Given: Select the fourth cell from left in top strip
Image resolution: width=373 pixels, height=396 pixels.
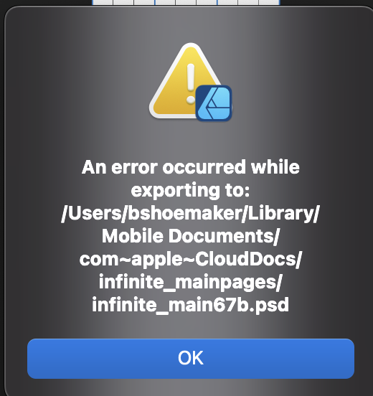Looking at the screenshot, I should coord(165,2).
